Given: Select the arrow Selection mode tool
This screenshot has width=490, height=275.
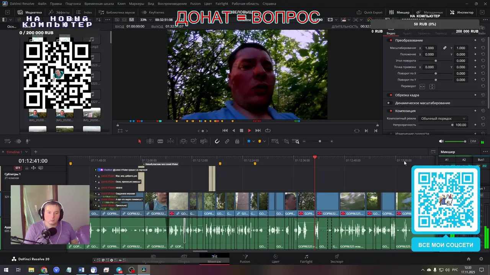Looking at the screenshot, I should click(139, 141).
